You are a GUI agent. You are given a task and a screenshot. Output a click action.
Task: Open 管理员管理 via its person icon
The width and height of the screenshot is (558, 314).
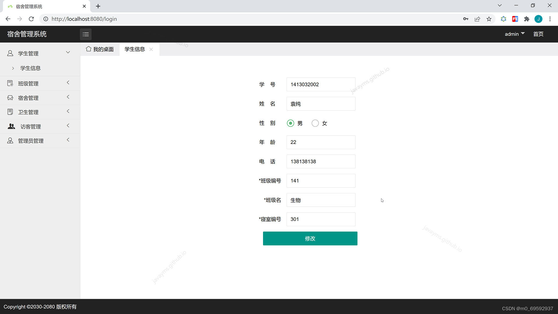pos(10,140)
